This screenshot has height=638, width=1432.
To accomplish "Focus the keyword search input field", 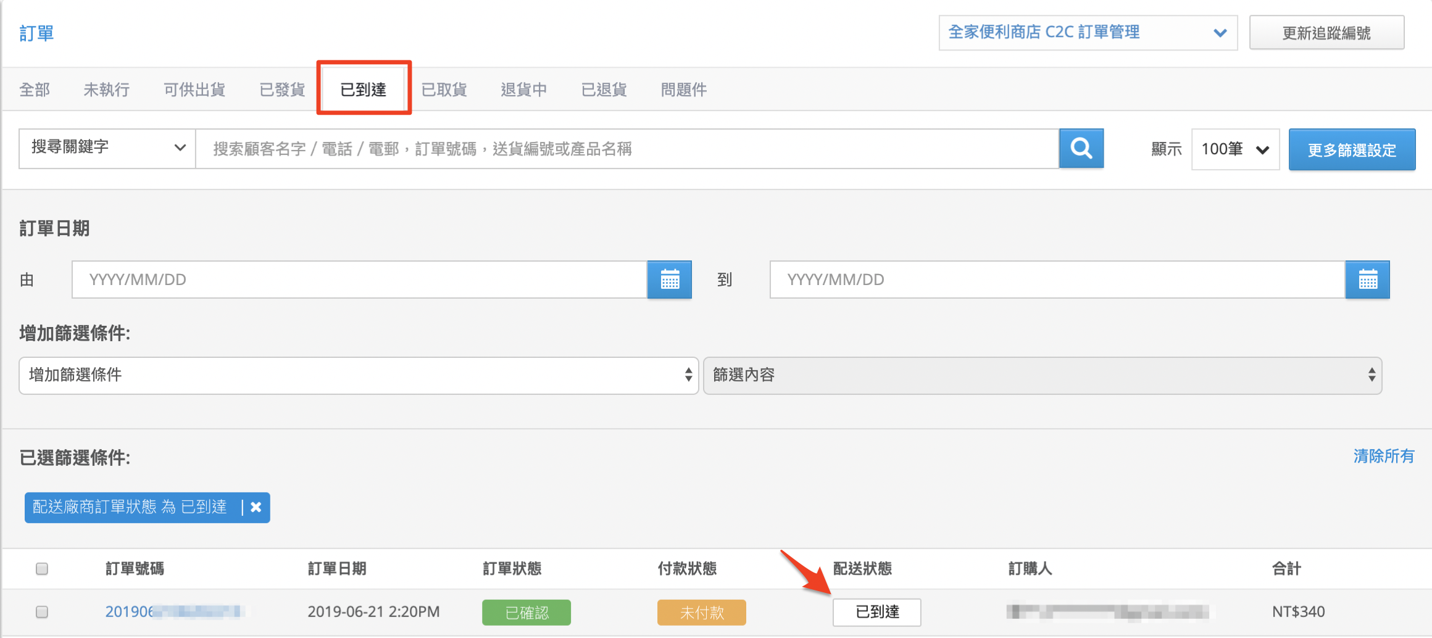I will pyautogui.click(x=627, y=148).
